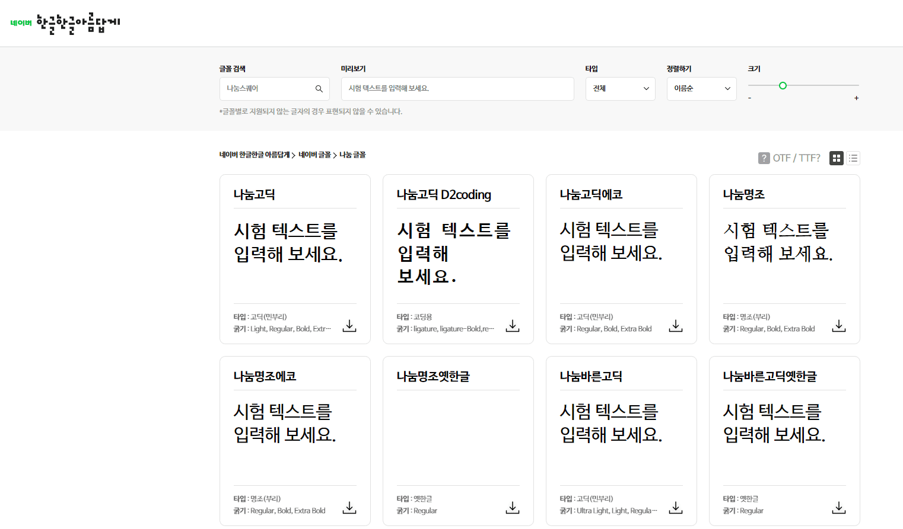
Task: Download the 나눔명조옛한글 font
Action: point(513,508)
